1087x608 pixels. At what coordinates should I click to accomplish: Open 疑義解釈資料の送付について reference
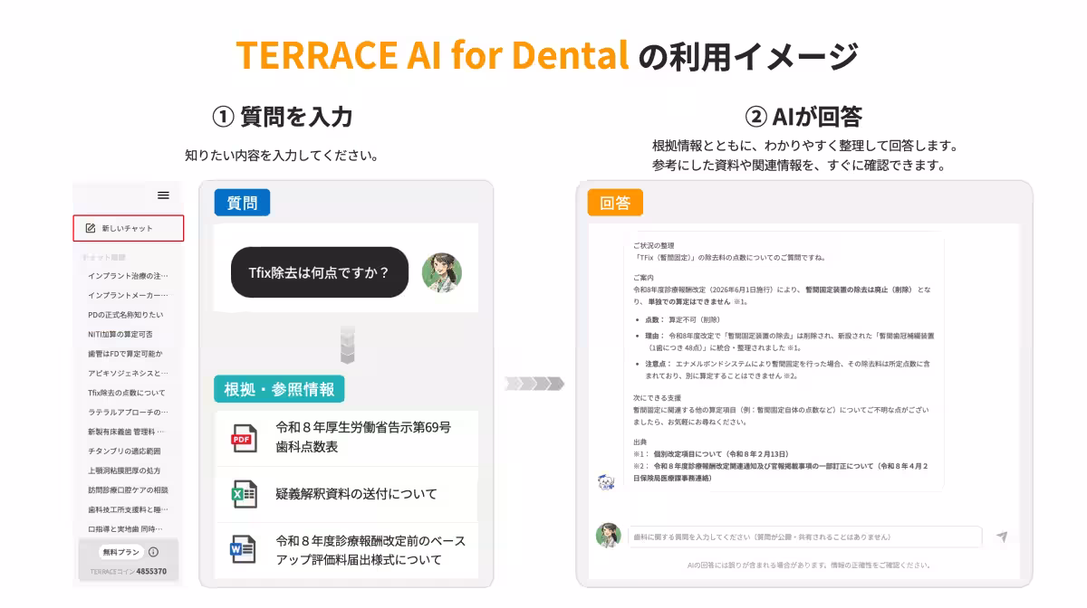346,494
